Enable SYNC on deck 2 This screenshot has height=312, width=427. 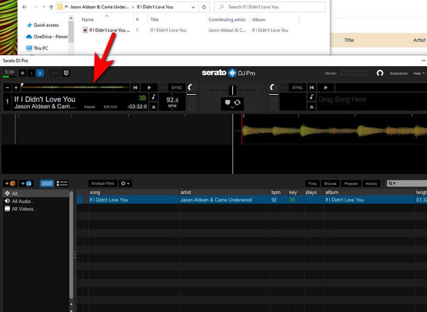[297, 88]
